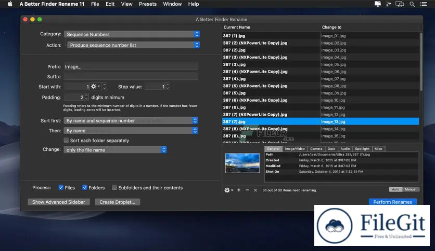Switch to the General metadata tab
This screenshot has height=251, width=435.
[x=273, y=149]
